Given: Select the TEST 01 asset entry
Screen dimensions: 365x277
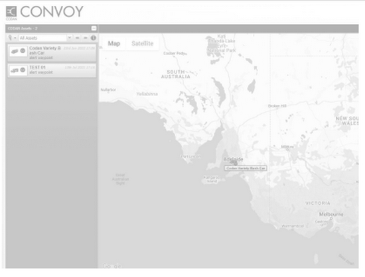Looking at the screenshot, I should (52, 70).
